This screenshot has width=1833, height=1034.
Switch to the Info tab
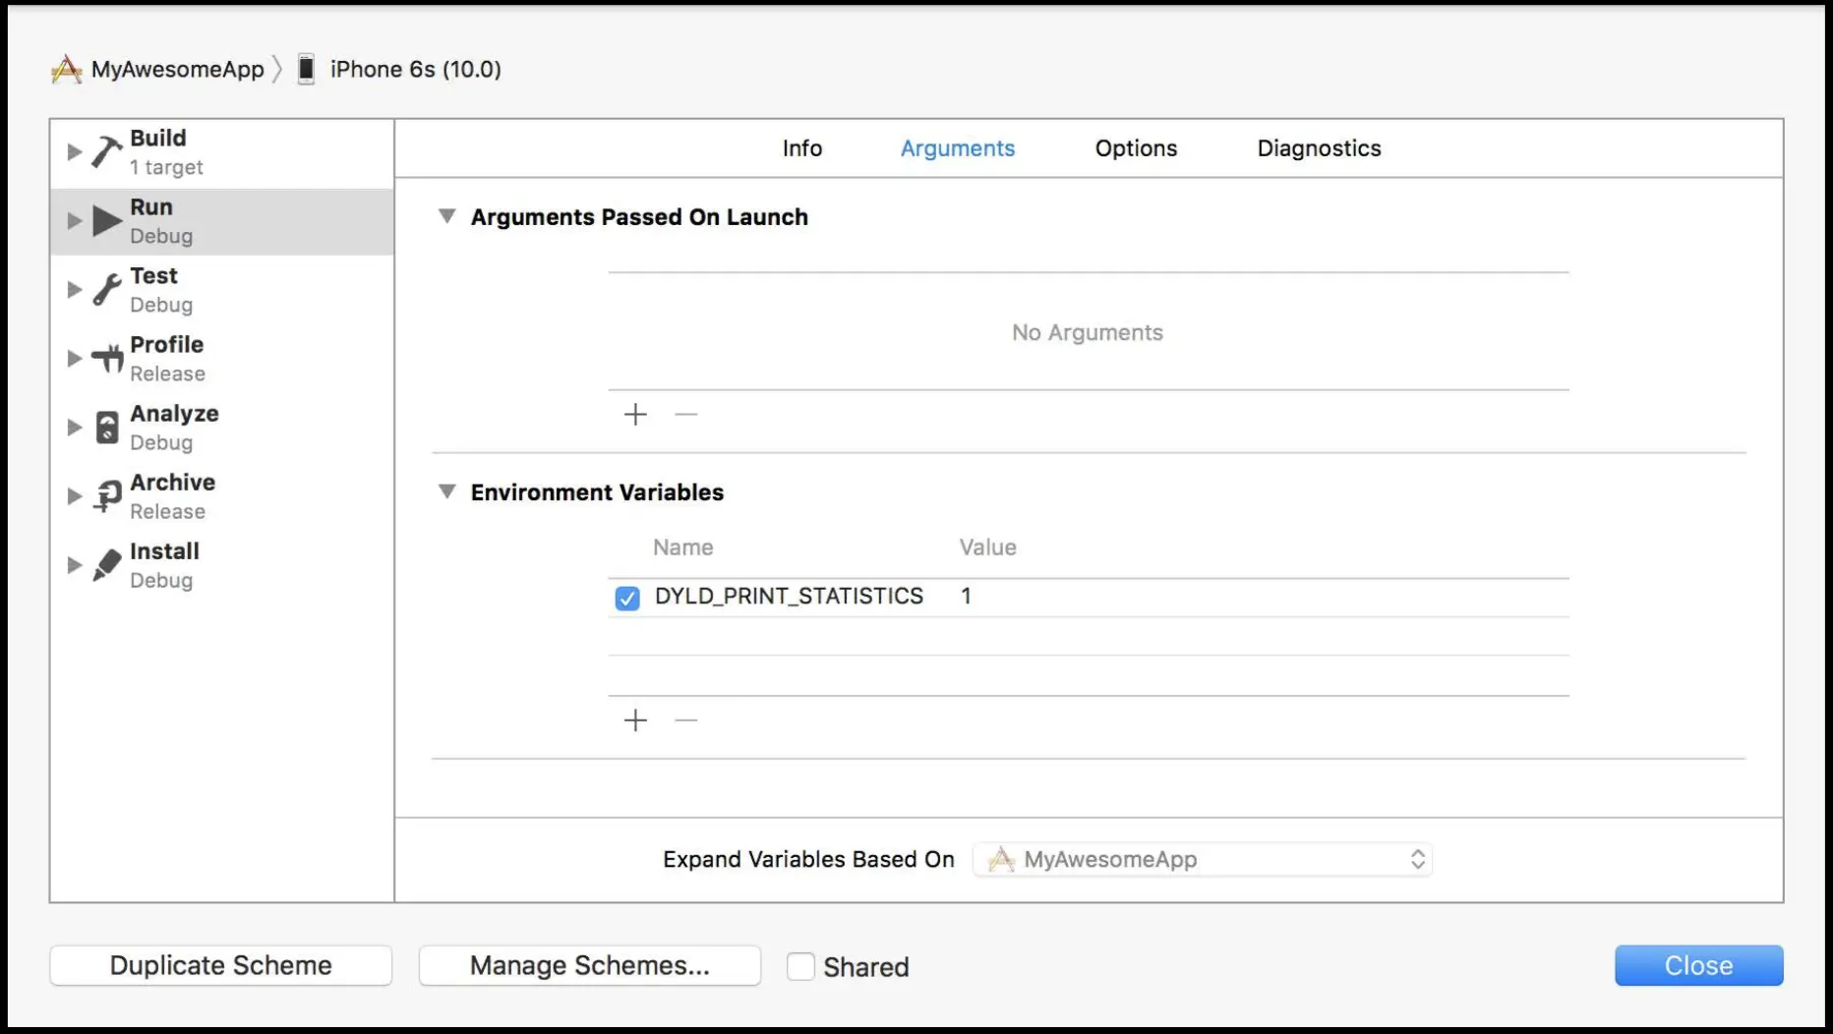click(802, 148)
